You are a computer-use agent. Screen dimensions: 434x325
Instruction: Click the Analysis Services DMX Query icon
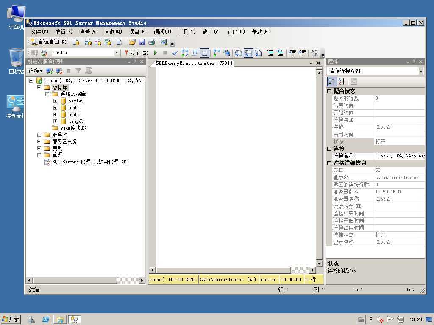click(x=97, y=42)
